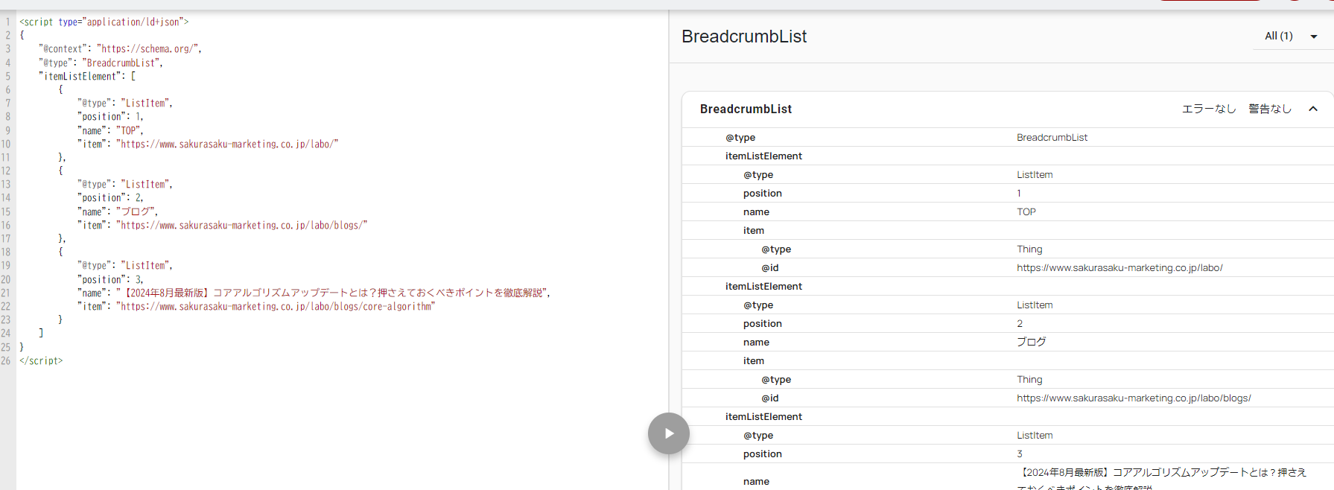The image size is (1334, 490).
Task: Select the BreadcrumbList card title
Action: coord(746,109)
